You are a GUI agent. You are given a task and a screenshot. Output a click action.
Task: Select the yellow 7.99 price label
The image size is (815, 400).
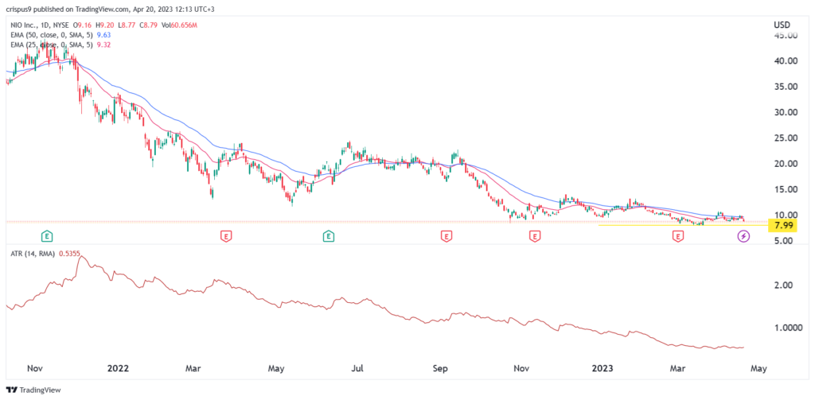point(783,225)
